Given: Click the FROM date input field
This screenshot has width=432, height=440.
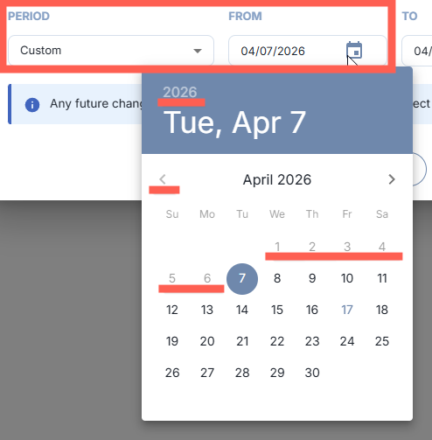Looking at the screenshot, I should (x=308, y=51).
